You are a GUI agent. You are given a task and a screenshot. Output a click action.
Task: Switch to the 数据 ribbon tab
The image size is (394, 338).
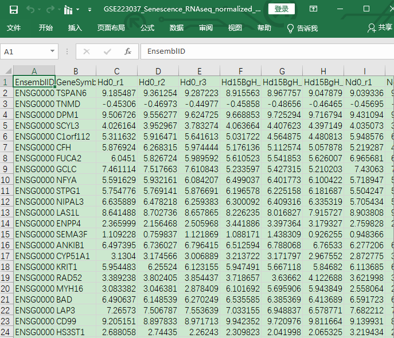(177, 28)
